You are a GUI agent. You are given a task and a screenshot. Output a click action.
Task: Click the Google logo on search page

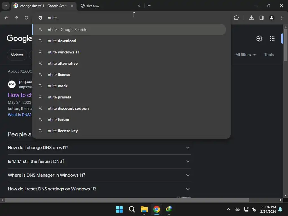coord(19,39)
